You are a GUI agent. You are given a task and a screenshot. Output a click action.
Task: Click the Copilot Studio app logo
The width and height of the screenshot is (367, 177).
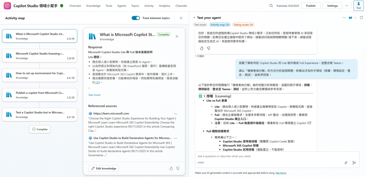coord(7,6)
